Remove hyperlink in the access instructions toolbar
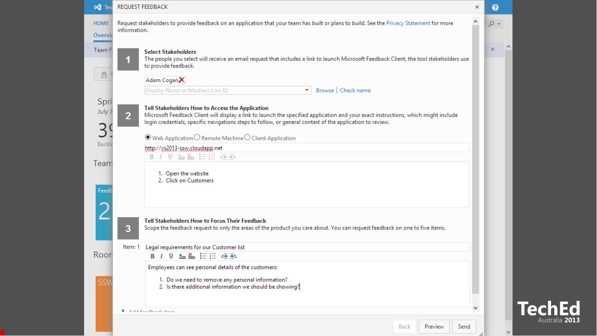 click(191, 157)
